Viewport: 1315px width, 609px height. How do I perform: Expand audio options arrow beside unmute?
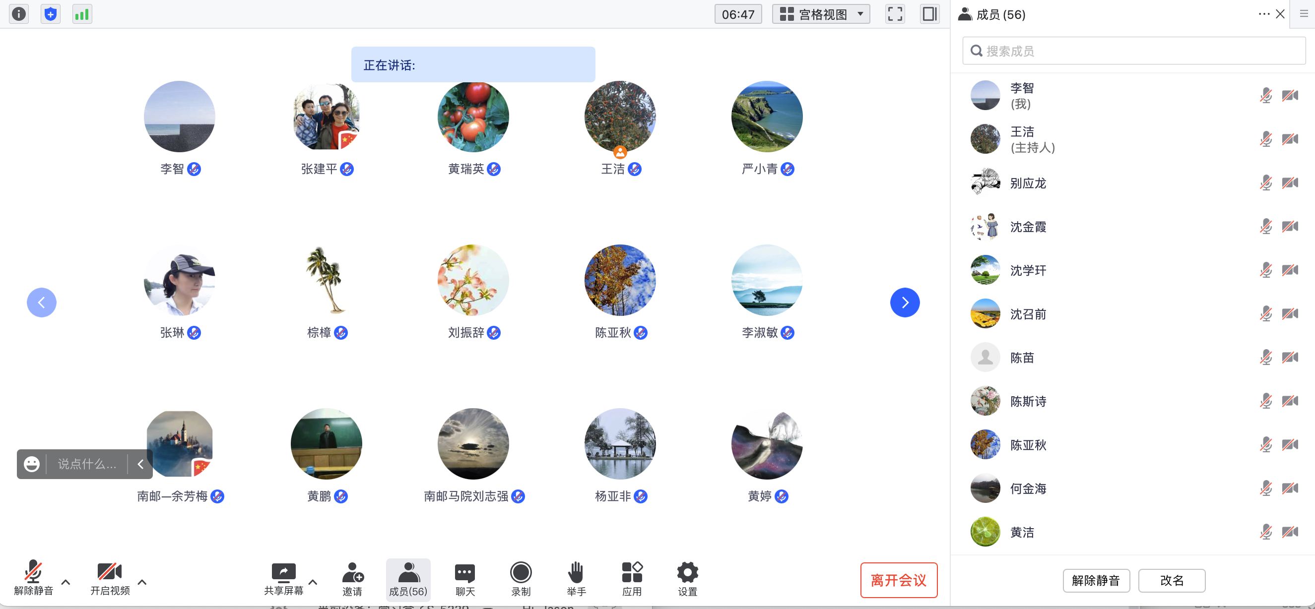click(x=66, y=581)
